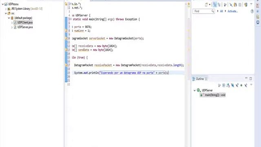Image resolution: width=261 pixels, height=147 pixels.
Task: Expand the arrow before the All link
Action: 218,11
